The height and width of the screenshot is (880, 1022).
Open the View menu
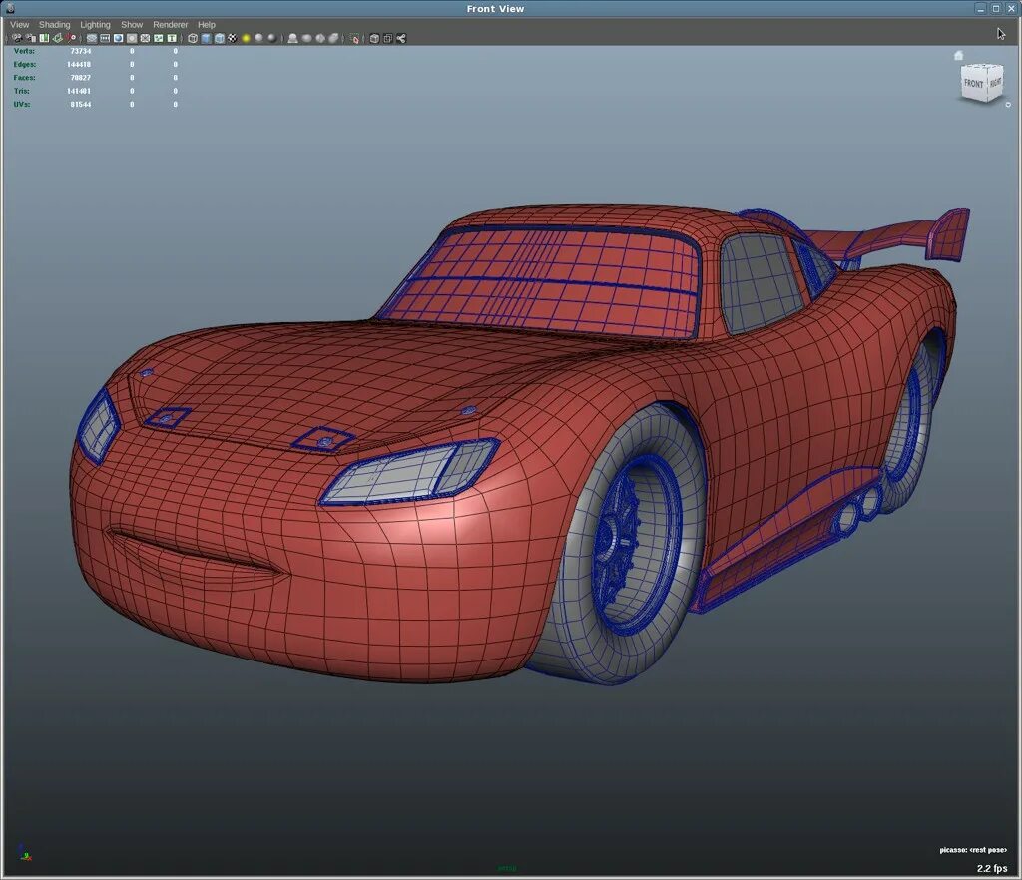20,25
